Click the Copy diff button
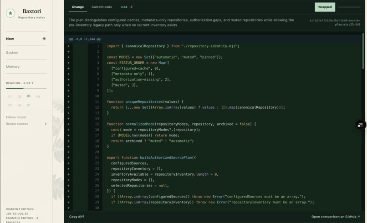 click(x=76, y=217)
